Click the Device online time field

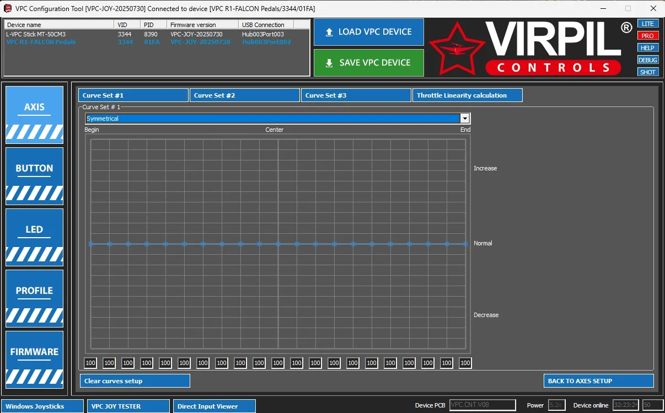(x=626, y=405)
